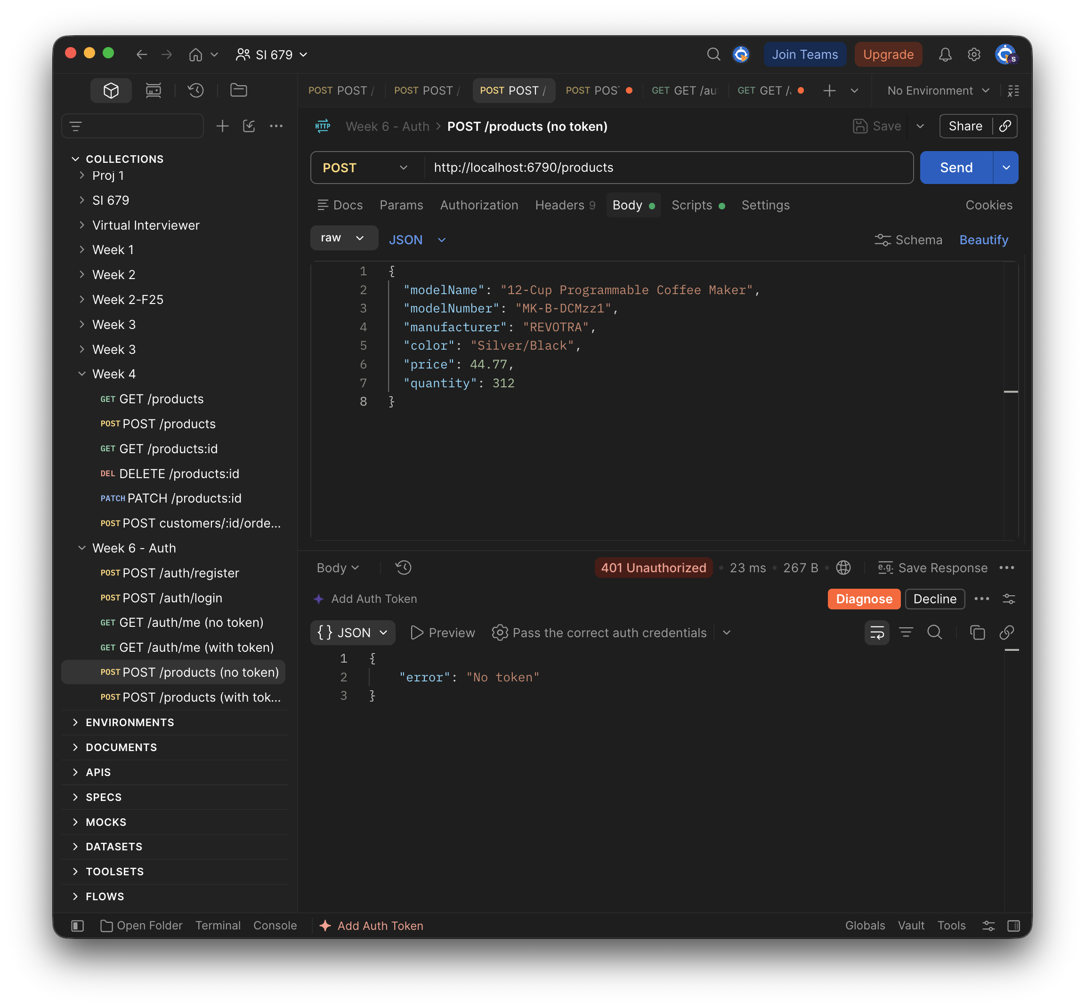Click the import collection icon in sidebar
Screen dimensions: 1085x1008
pos(249,127)
